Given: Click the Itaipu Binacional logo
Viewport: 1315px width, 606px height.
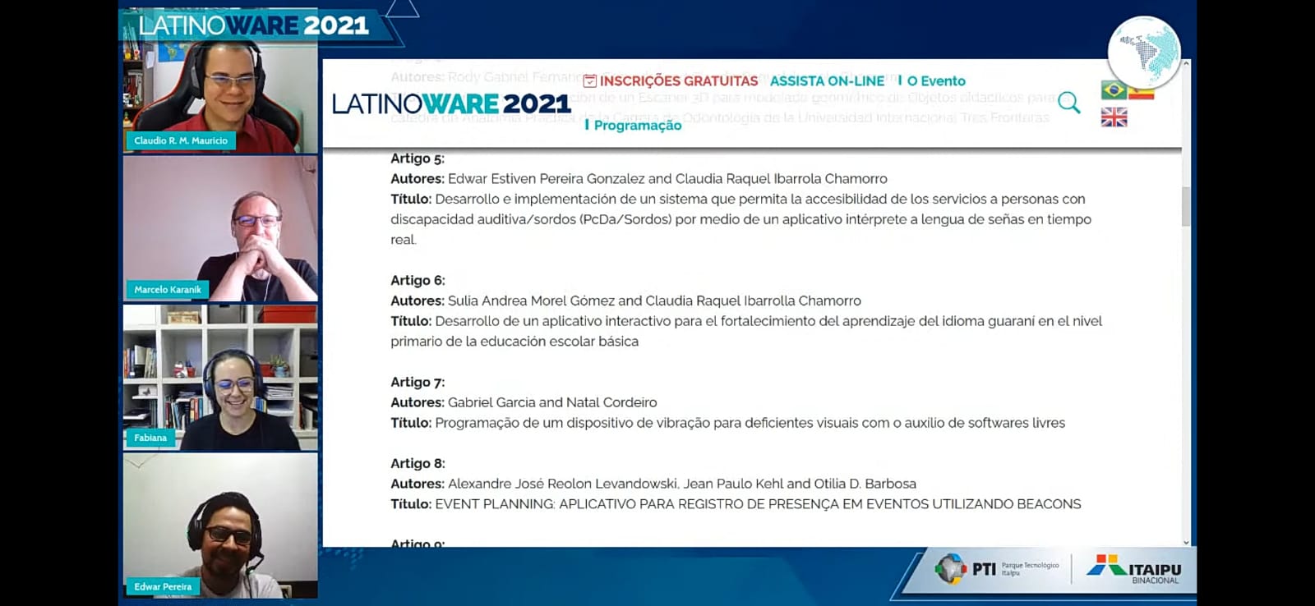Looking at the screenshot, I should (1134, 569).
